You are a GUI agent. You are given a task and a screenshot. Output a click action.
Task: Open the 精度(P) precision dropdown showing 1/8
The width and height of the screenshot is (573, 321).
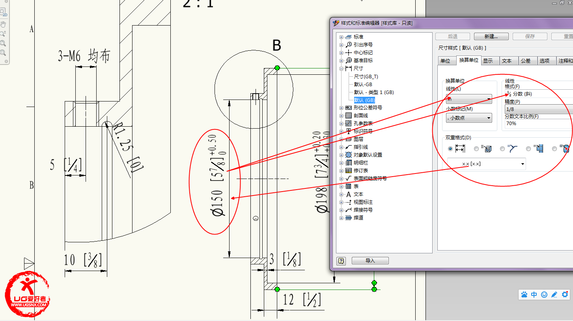[x=539, y=109]
